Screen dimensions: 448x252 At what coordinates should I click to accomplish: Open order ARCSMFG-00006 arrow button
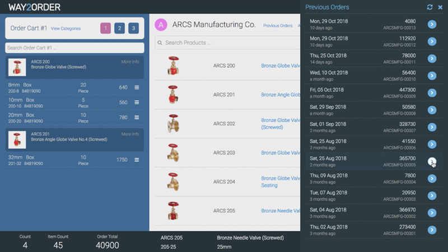coord(432,144)
